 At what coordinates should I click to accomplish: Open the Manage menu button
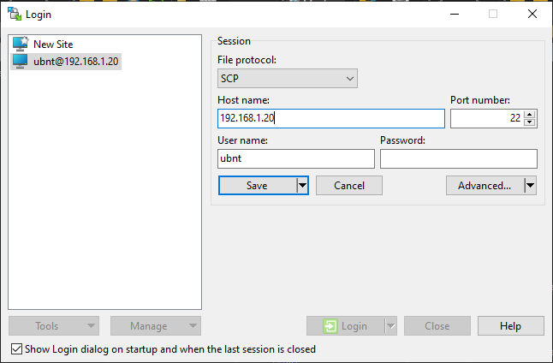point(155,326)
